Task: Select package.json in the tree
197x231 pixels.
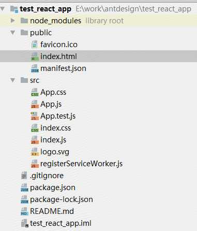Action: tap(53, 187)
